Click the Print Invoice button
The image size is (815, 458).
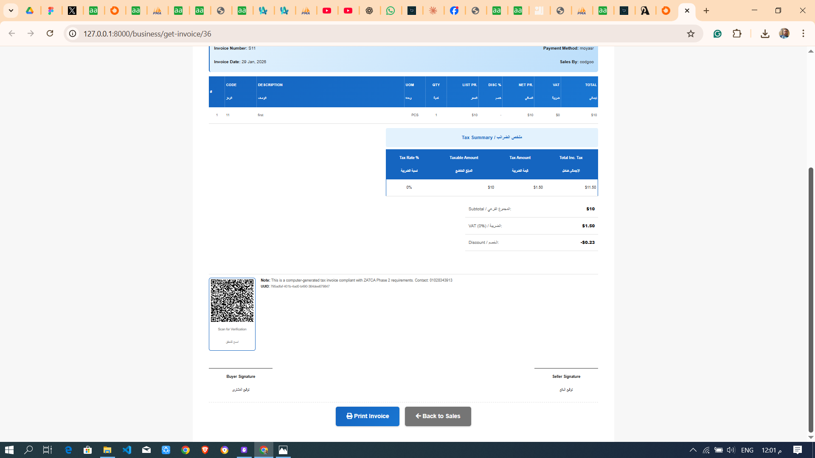pos(367,416)
